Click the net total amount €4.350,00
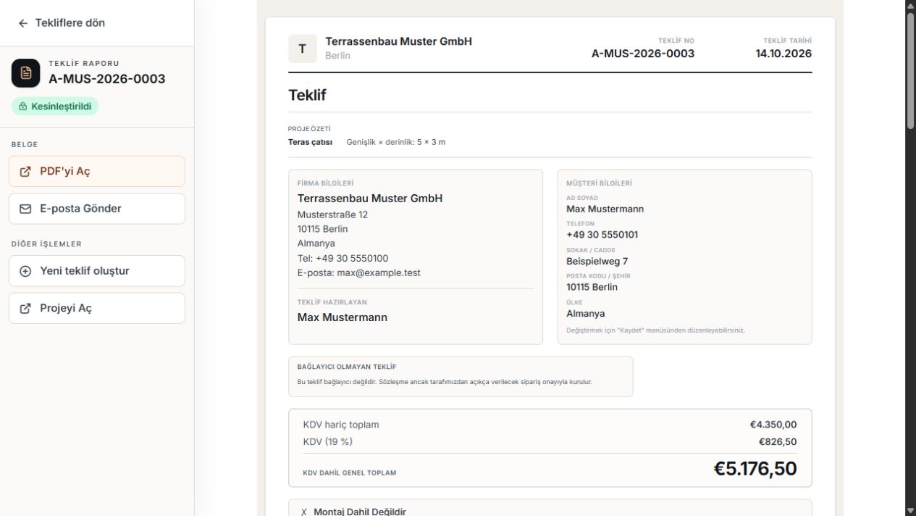This screenshot has height=516, width=916. point(773,425)
